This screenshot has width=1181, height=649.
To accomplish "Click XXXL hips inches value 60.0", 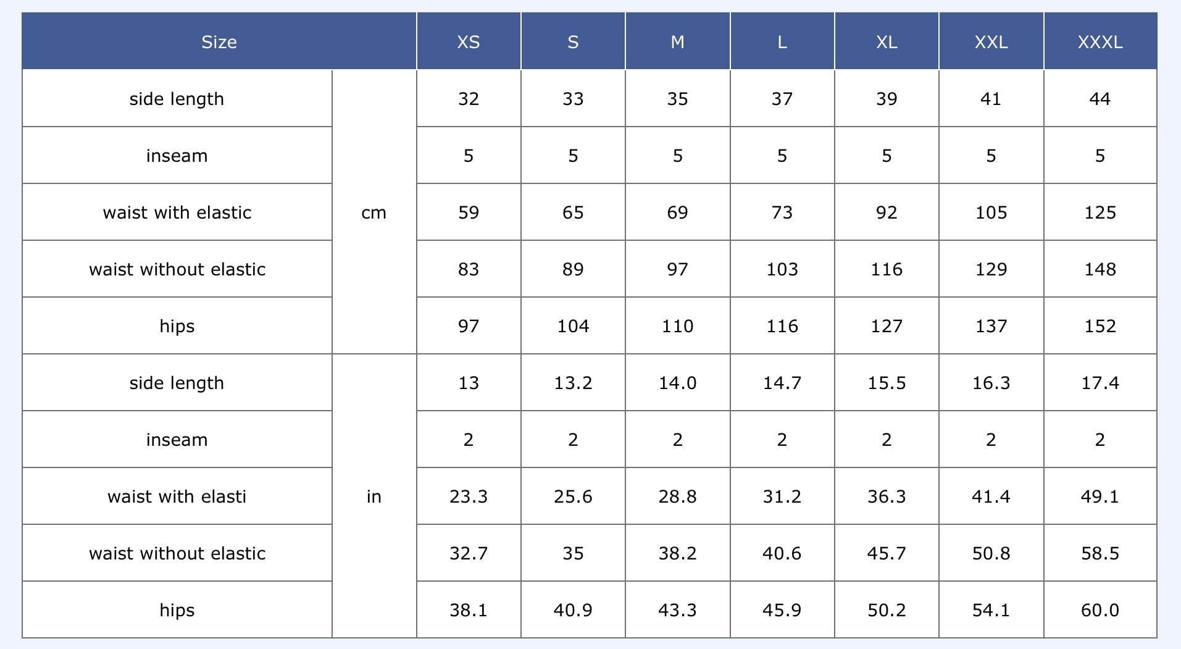I will click(x=1100, y=610).
